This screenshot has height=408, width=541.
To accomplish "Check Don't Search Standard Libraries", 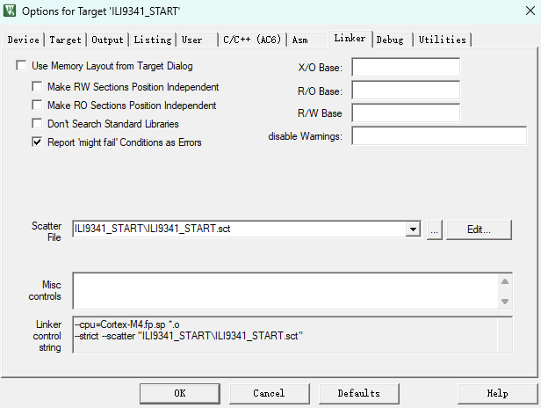I will [x=37, y=123].
